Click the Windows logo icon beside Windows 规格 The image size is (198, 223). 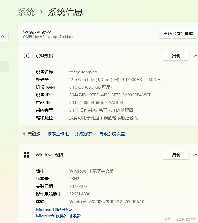[26, 154]
